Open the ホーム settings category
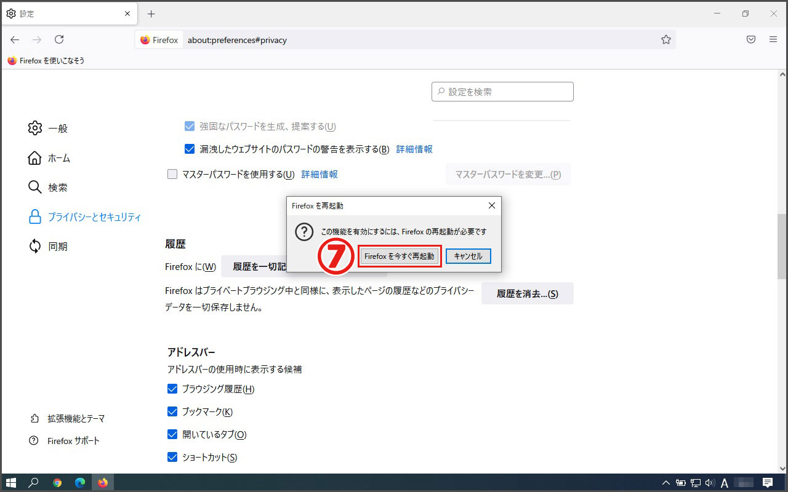 point(49,158)
